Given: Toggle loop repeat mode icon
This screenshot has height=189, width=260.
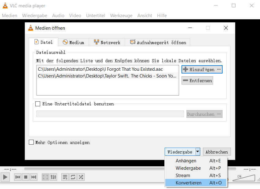Looking at the screenshot, I should [73, 177].
